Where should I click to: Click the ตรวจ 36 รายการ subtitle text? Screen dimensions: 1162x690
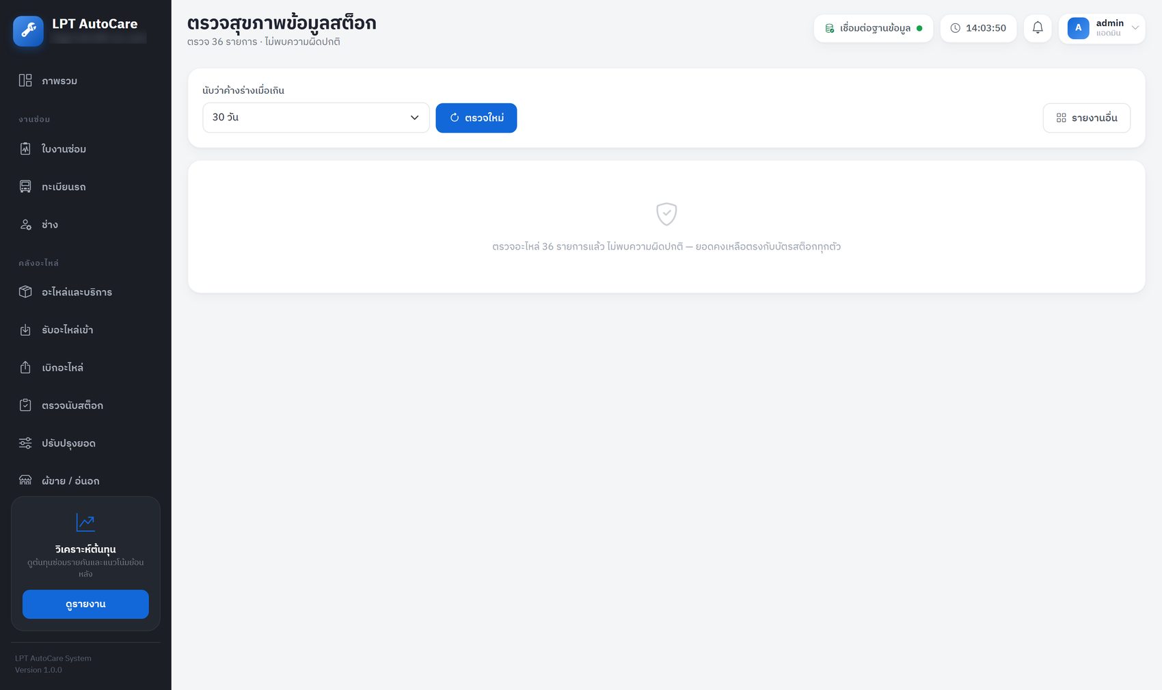(264, 42)
